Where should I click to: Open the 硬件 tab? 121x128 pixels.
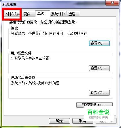coord(29,14)
